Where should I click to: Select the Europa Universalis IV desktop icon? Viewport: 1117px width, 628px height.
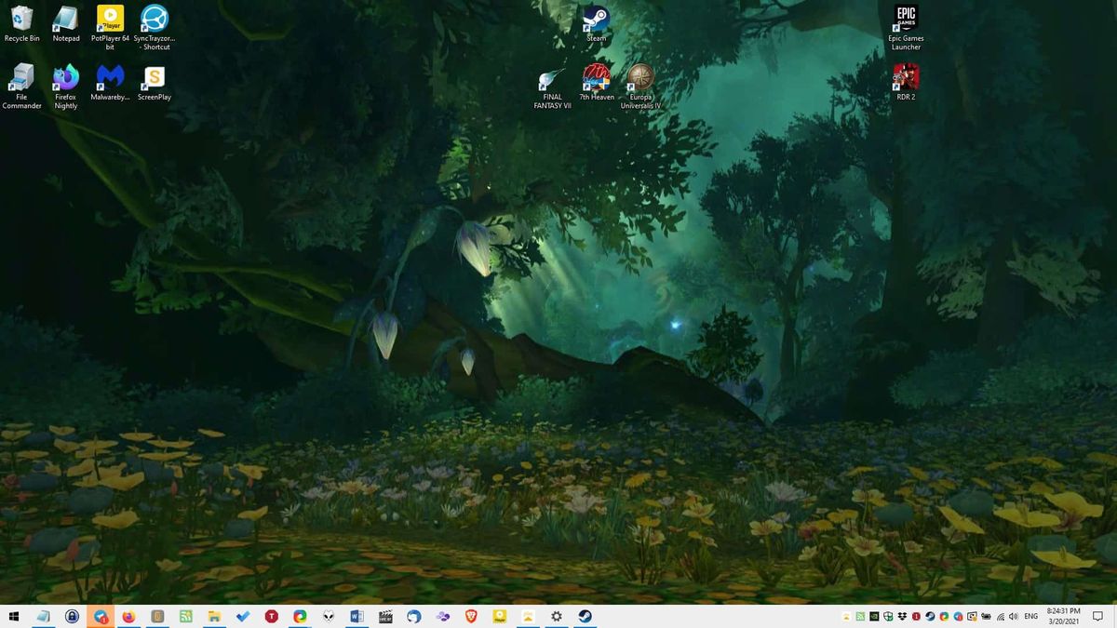(x=640, y=87)
